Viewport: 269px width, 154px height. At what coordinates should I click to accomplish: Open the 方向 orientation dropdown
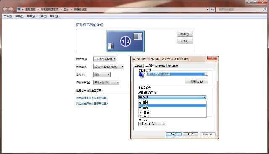[102, 74]
